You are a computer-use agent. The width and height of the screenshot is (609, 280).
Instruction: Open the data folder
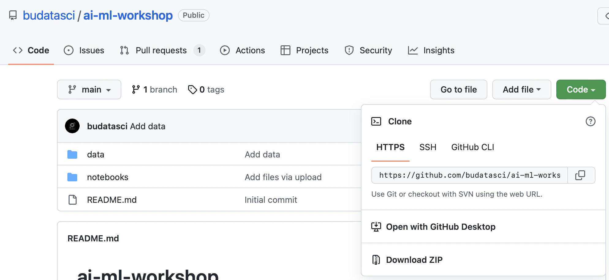pos(96,154)
